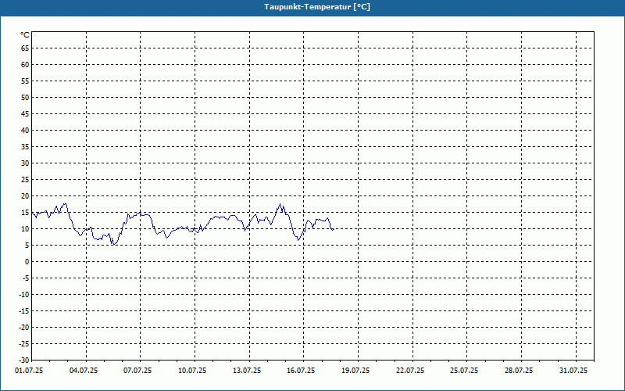
Task: Click the '15' y-axis label
Action: pos(25,212)
